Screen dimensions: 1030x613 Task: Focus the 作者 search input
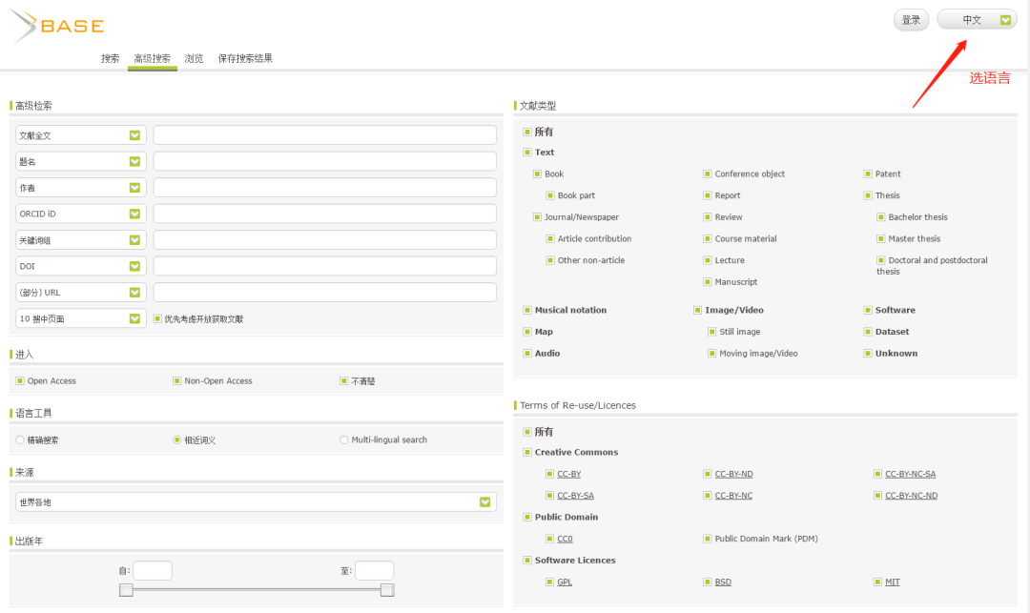pyautogui.click(x=324, y=188)
